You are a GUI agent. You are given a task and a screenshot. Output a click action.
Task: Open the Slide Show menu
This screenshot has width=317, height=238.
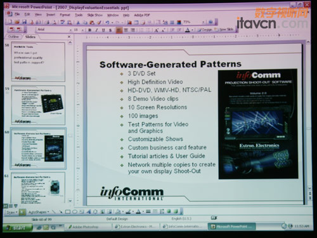point(94,15)
